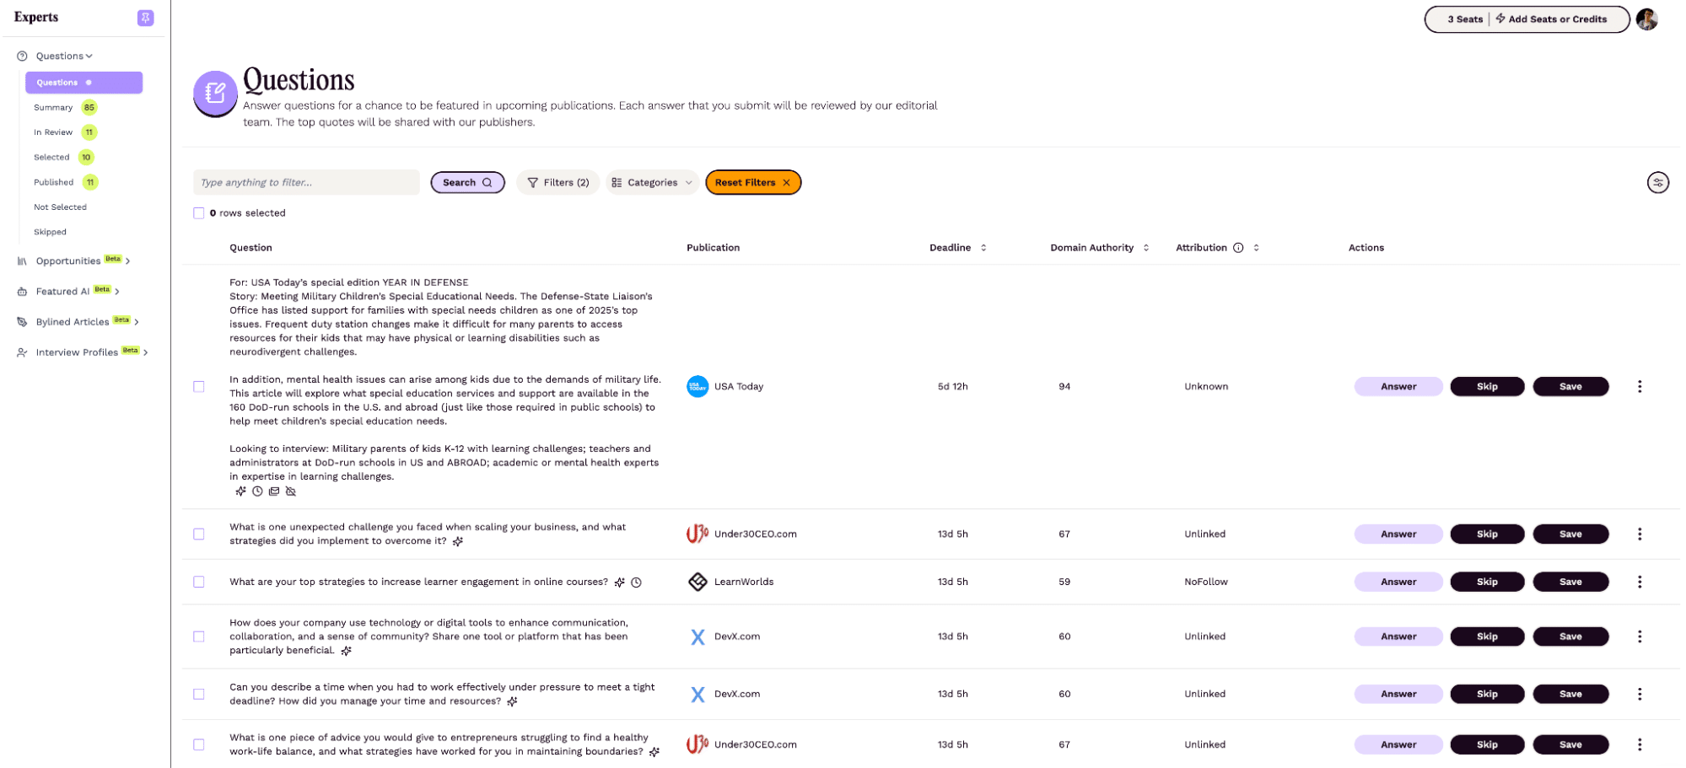Open the In Review list
This screenshot has width=1686, height=768.
coord(53,132)
